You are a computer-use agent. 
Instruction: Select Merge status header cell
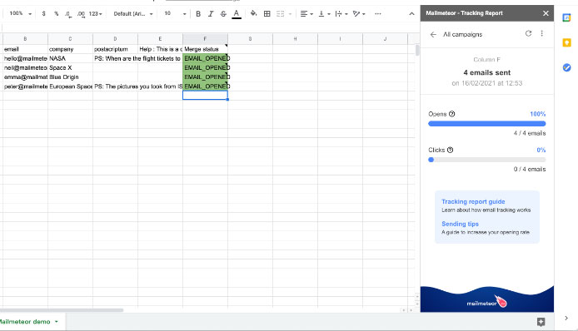205,49
